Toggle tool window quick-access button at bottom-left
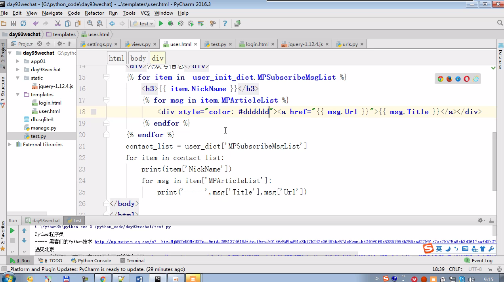This screenshot has height=282, width=504. 4,269
